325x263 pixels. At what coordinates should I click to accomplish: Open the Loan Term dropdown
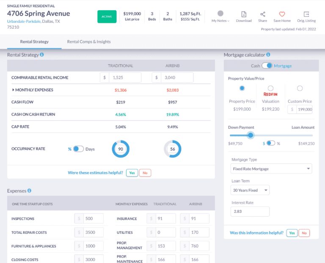coord(250,190)
